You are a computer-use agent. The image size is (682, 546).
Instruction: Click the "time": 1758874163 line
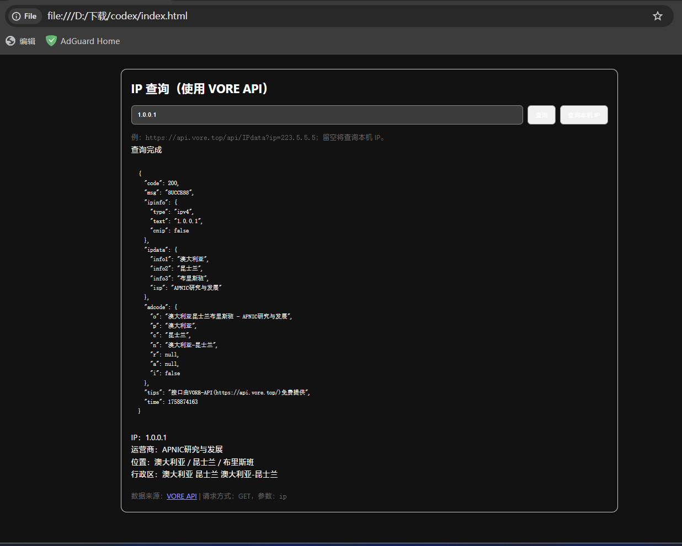[171, 402]
